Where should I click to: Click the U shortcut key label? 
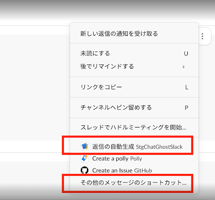tap(186, 54)
